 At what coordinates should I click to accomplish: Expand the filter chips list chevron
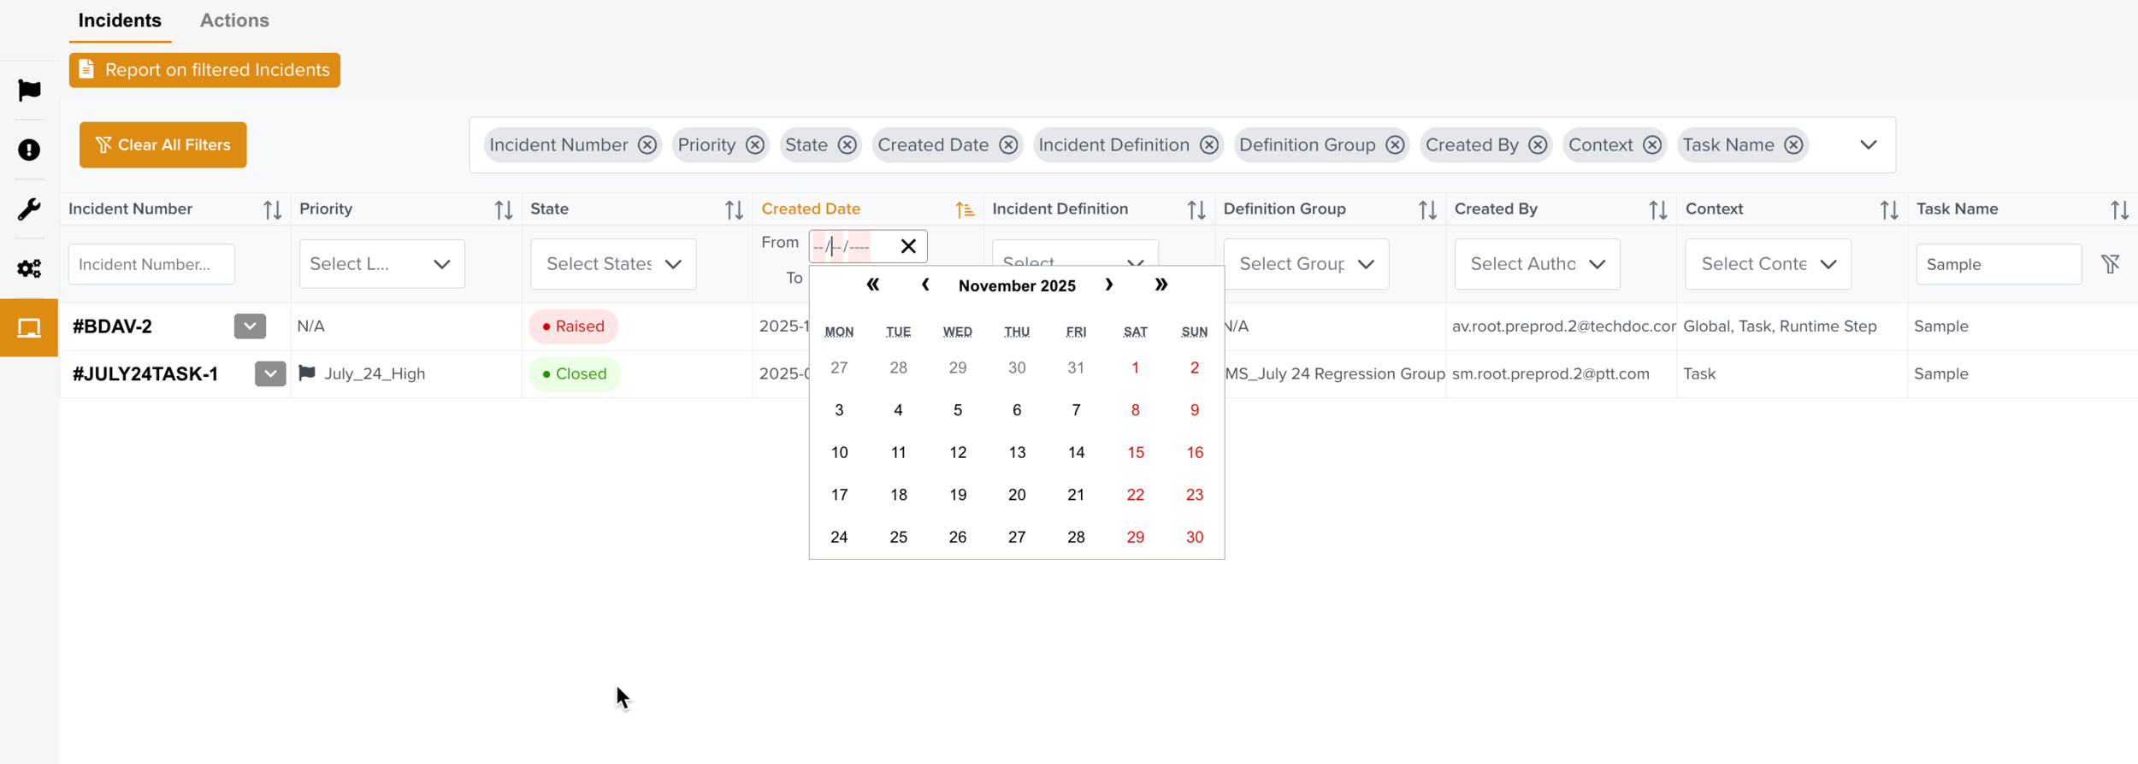pos(1868,145)
